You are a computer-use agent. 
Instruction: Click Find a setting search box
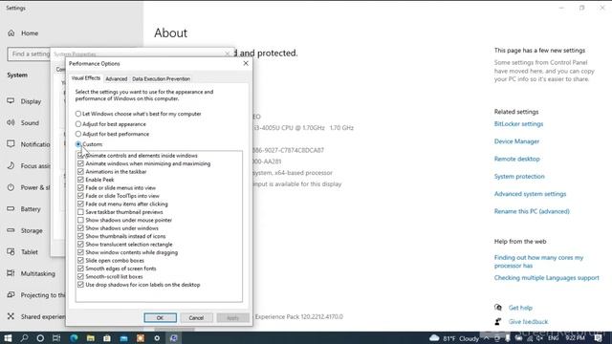tap(29, 54)
